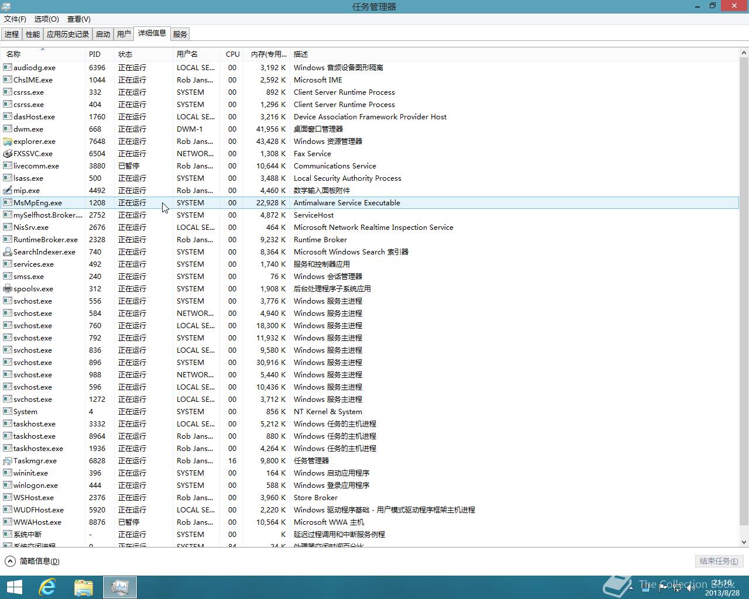Click the services.exe process icon
This screenshot has height=599, width=749.
pyautogui.click(x=8, y=264)
